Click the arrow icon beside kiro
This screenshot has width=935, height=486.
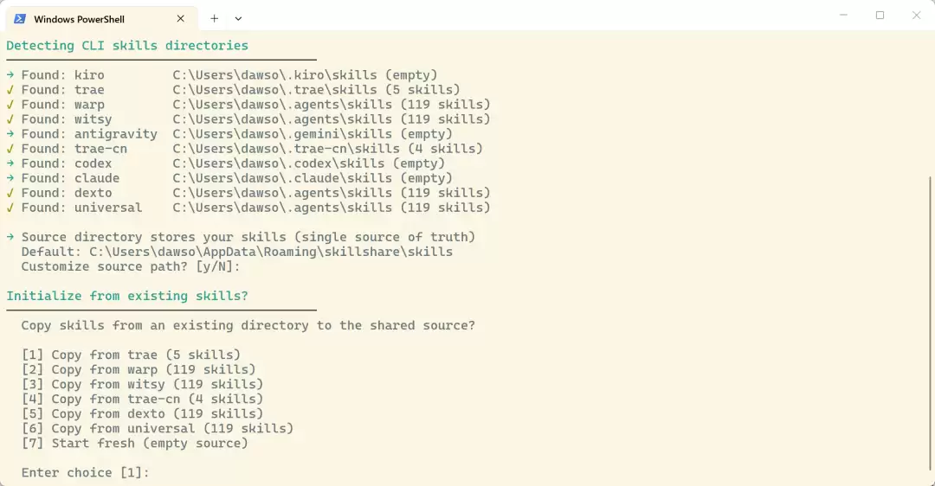tap(10, 75)
